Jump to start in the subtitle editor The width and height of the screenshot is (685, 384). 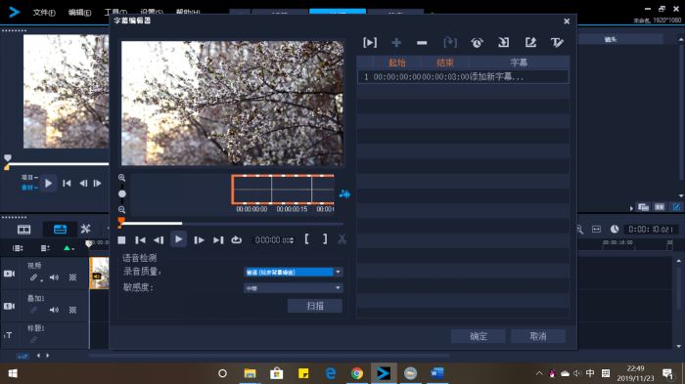point(140,240)
